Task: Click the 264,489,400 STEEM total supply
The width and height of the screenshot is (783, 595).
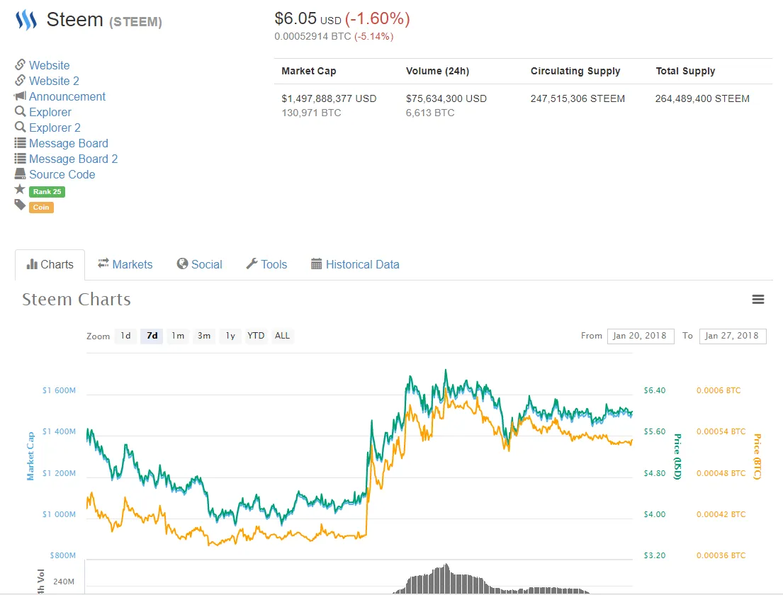Action: pyautogui.click(x=702, y=99)
